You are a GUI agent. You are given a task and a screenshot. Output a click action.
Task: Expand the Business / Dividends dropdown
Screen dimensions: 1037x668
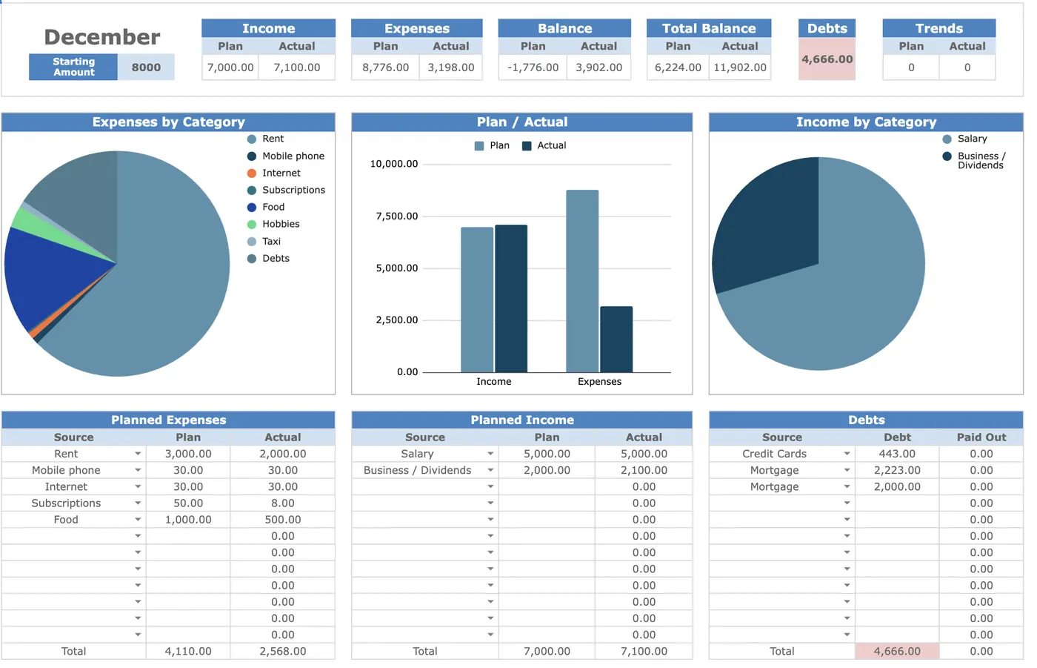pos(490,470)
